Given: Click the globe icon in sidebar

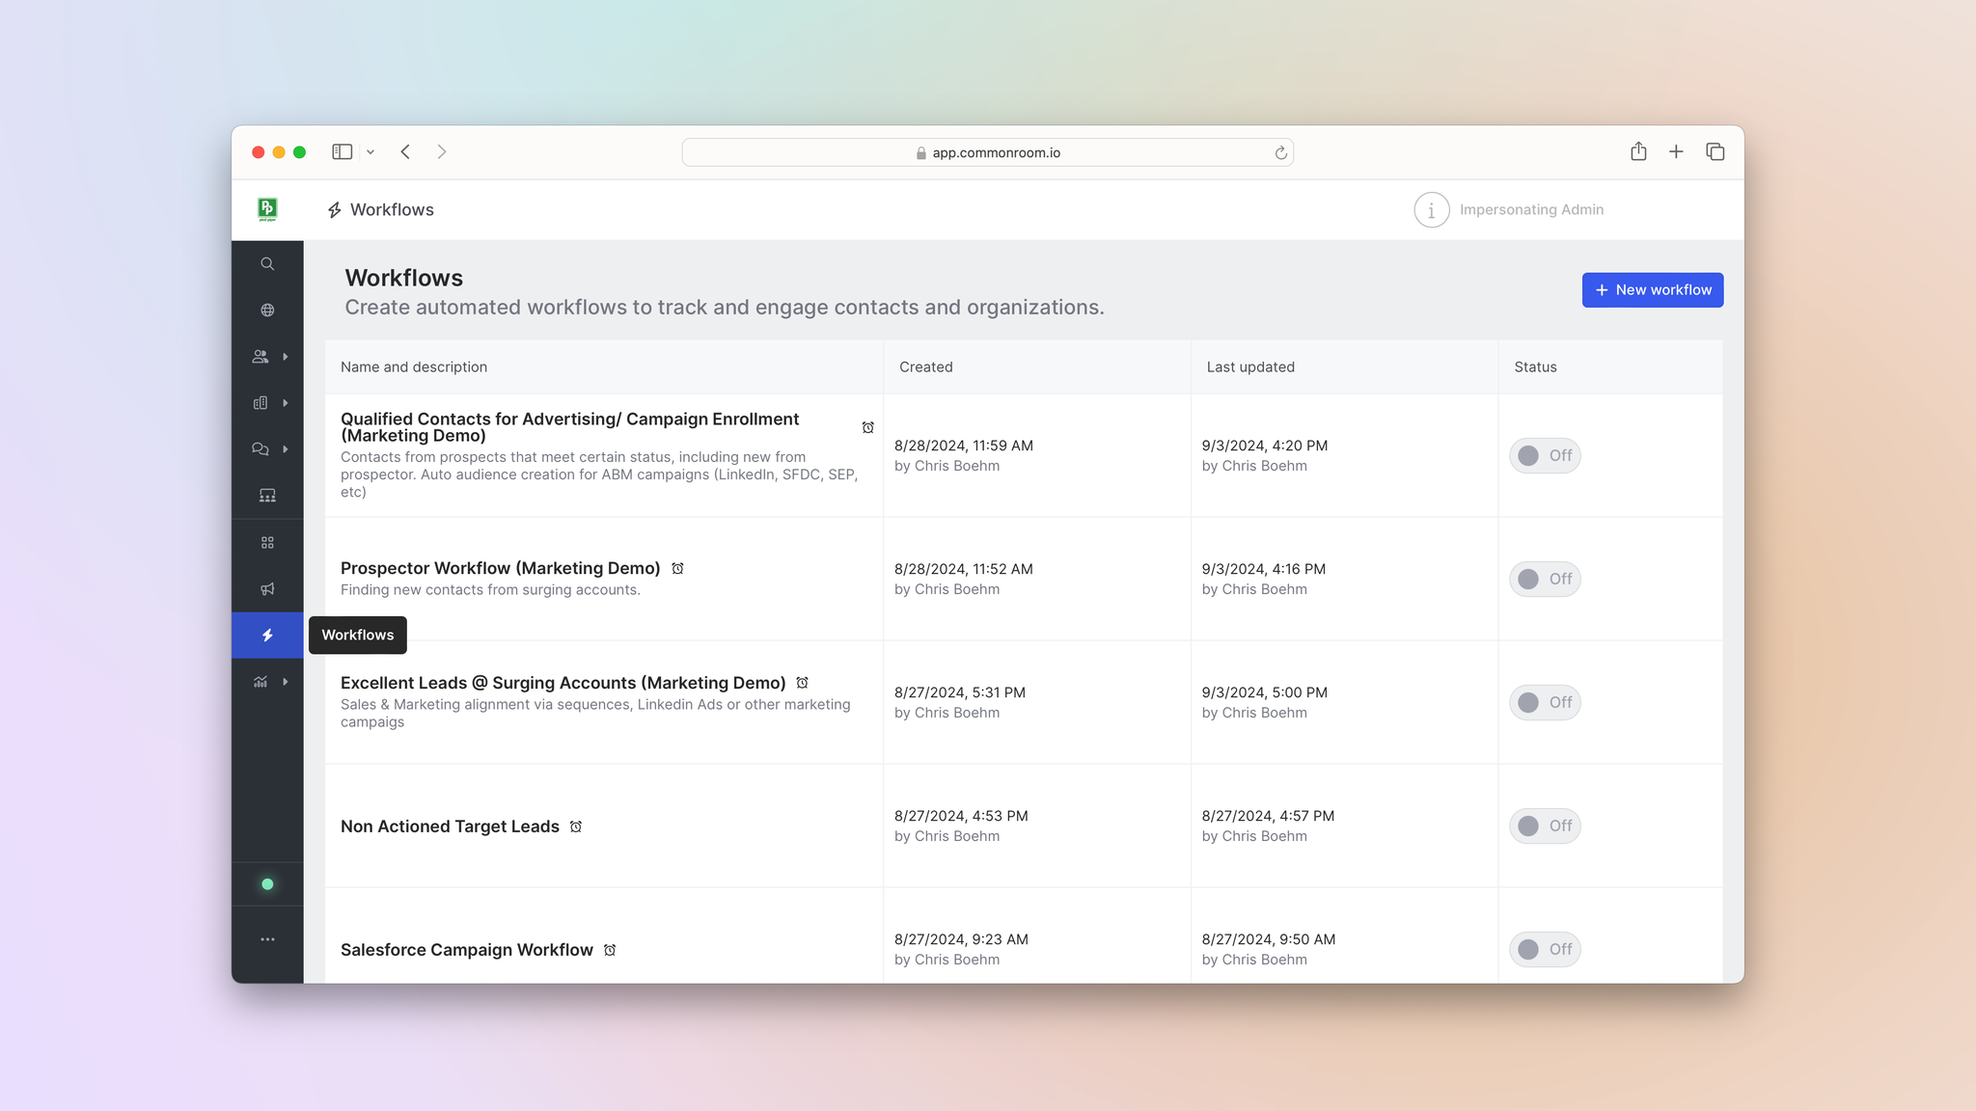Looking at the screenshot, I should [x=267, y=311].
